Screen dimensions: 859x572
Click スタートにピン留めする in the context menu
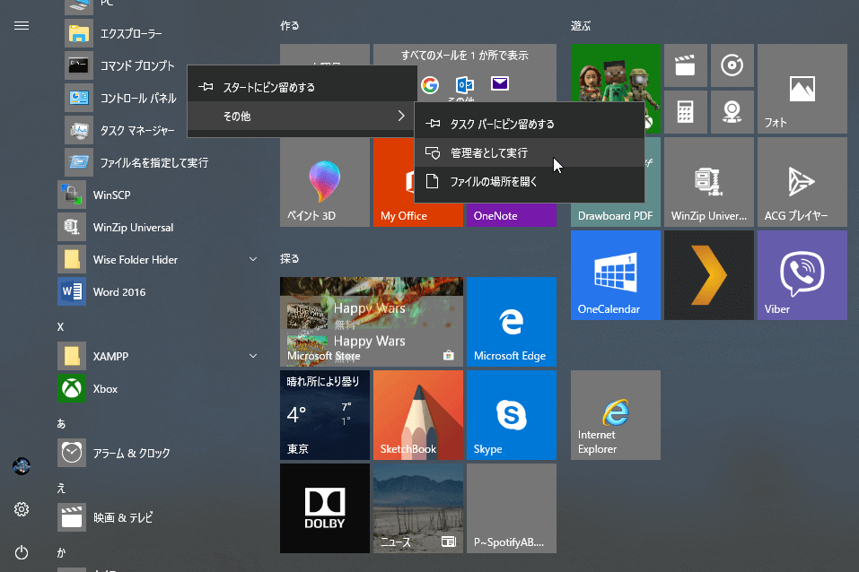pos(268,88)
